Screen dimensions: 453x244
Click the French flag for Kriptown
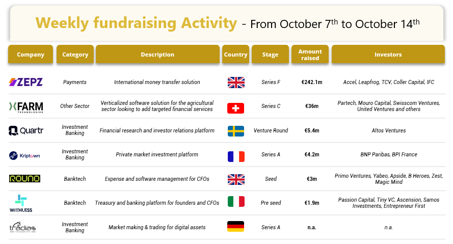(x=236, y=157)
